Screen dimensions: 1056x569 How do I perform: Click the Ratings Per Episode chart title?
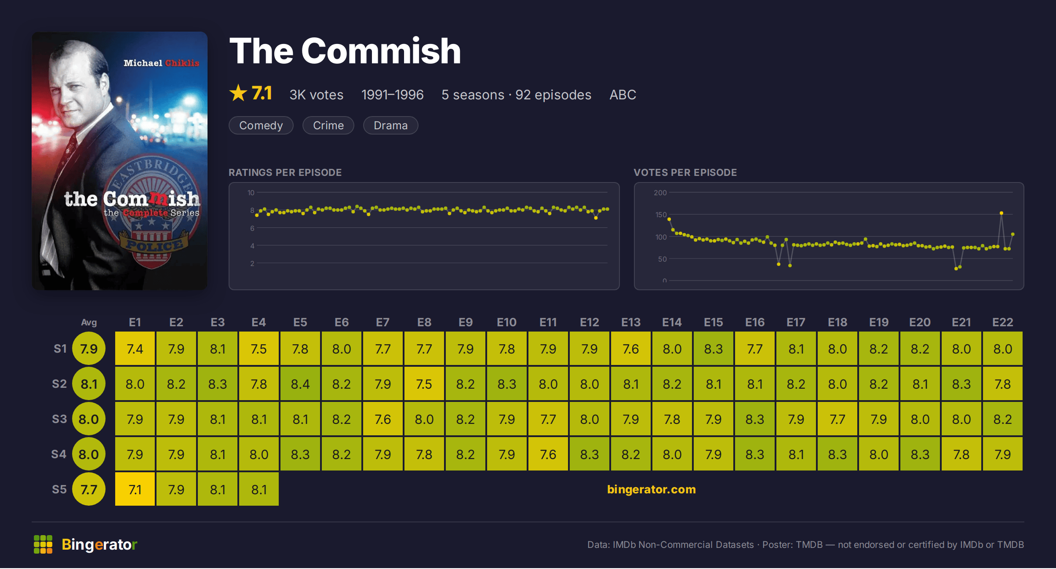point(285,172)
